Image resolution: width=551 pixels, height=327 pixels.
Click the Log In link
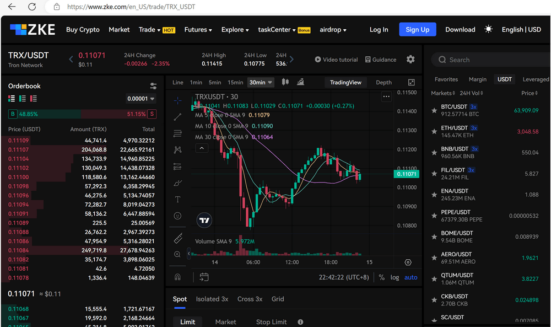(x=379, y=30)
